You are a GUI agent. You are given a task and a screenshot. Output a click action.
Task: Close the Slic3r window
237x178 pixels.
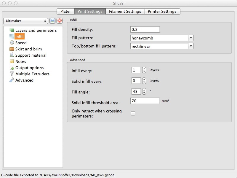tap(4, 3)
